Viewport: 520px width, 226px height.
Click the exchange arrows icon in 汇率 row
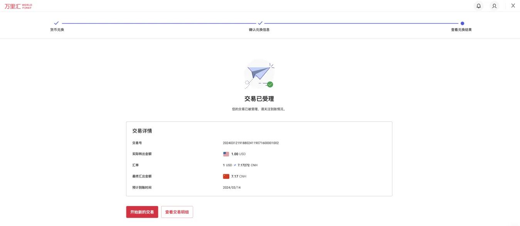[x=235, y=165]
